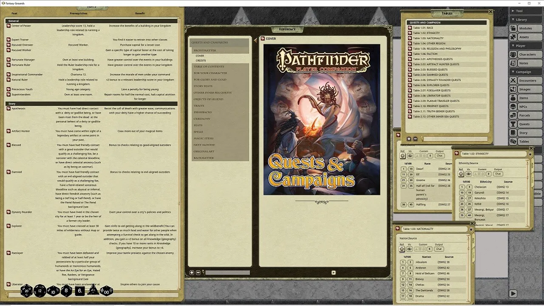Click the Tables window search field
The width and height of the screenshot is (544, 306).
[455, 139]
